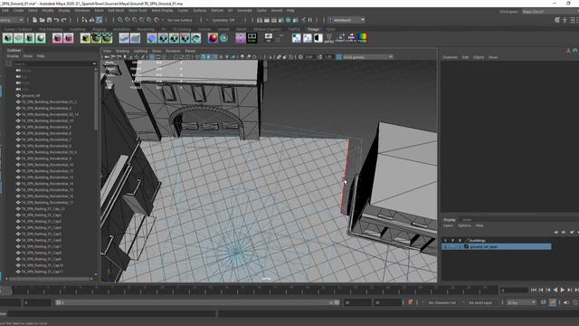Open the Windows menu
This screenshot has height=326, width=579.
82,10
